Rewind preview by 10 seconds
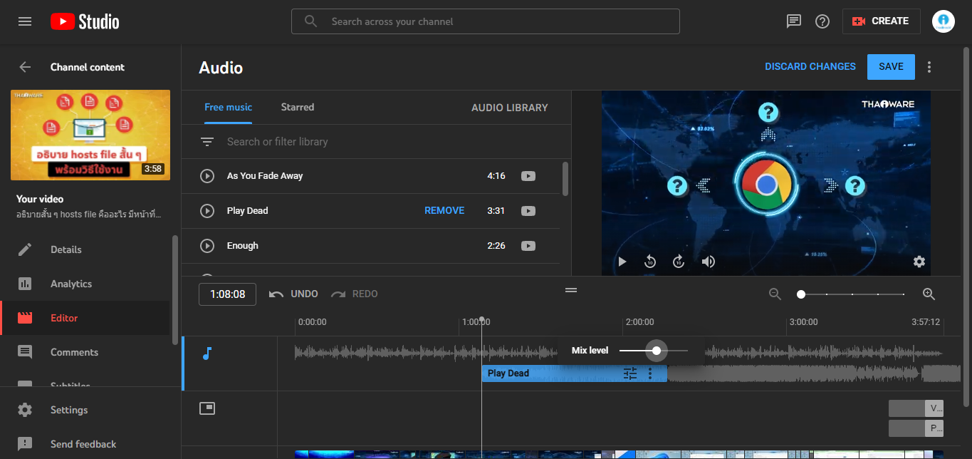 pos(650,262)
